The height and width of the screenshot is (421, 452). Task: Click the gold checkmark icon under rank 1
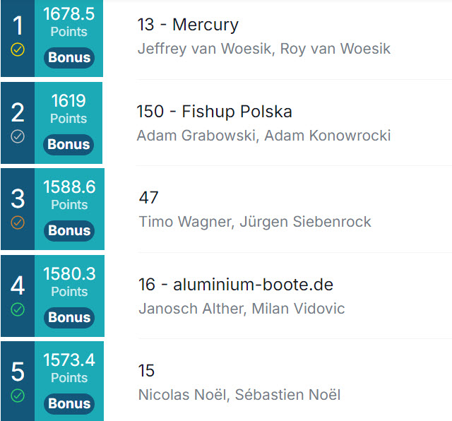point(18,49)
